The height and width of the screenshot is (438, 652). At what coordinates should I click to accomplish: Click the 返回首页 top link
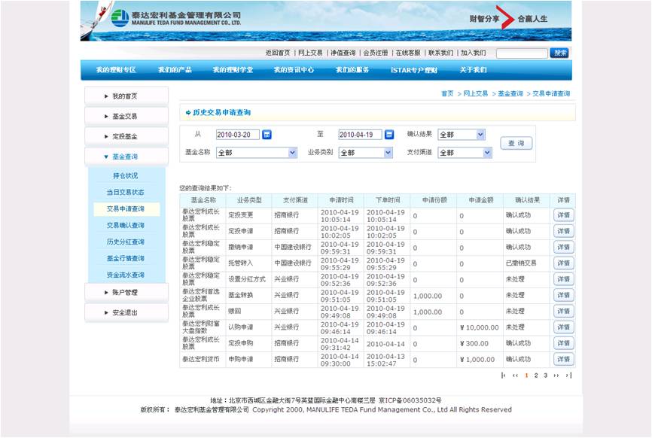click(x=278, y=53)
